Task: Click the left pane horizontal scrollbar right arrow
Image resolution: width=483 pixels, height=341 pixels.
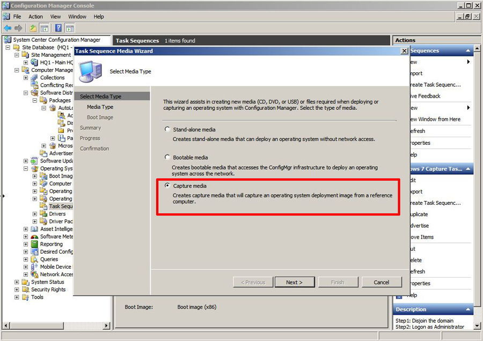Action: (107, 325)
